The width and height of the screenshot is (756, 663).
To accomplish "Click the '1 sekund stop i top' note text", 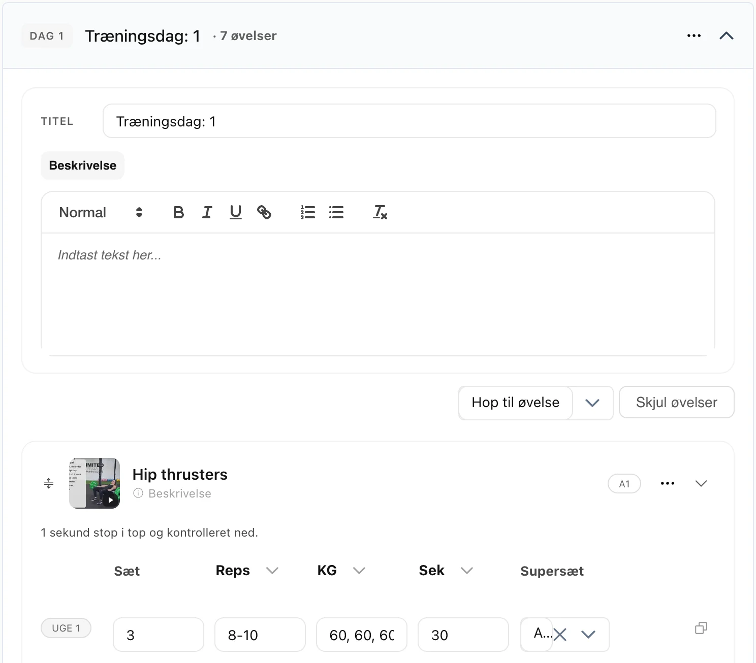I will click(149, 533).
